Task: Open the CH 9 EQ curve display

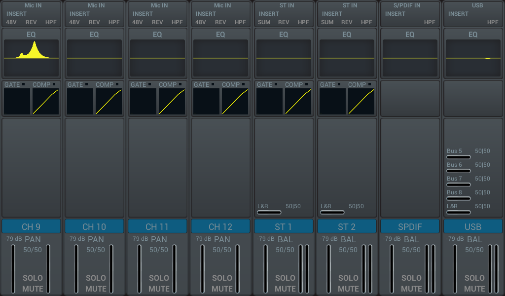Action: [x=31, y=58]
